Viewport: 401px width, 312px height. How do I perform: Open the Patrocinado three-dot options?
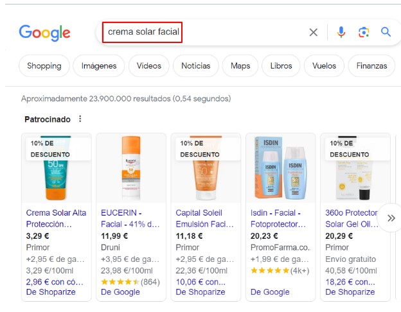click(x=80, y=119)
